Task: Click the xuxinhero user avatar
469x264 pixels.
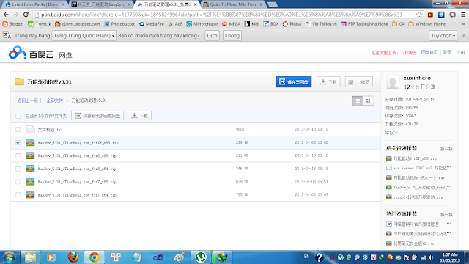Action: (x=393, y=82)
